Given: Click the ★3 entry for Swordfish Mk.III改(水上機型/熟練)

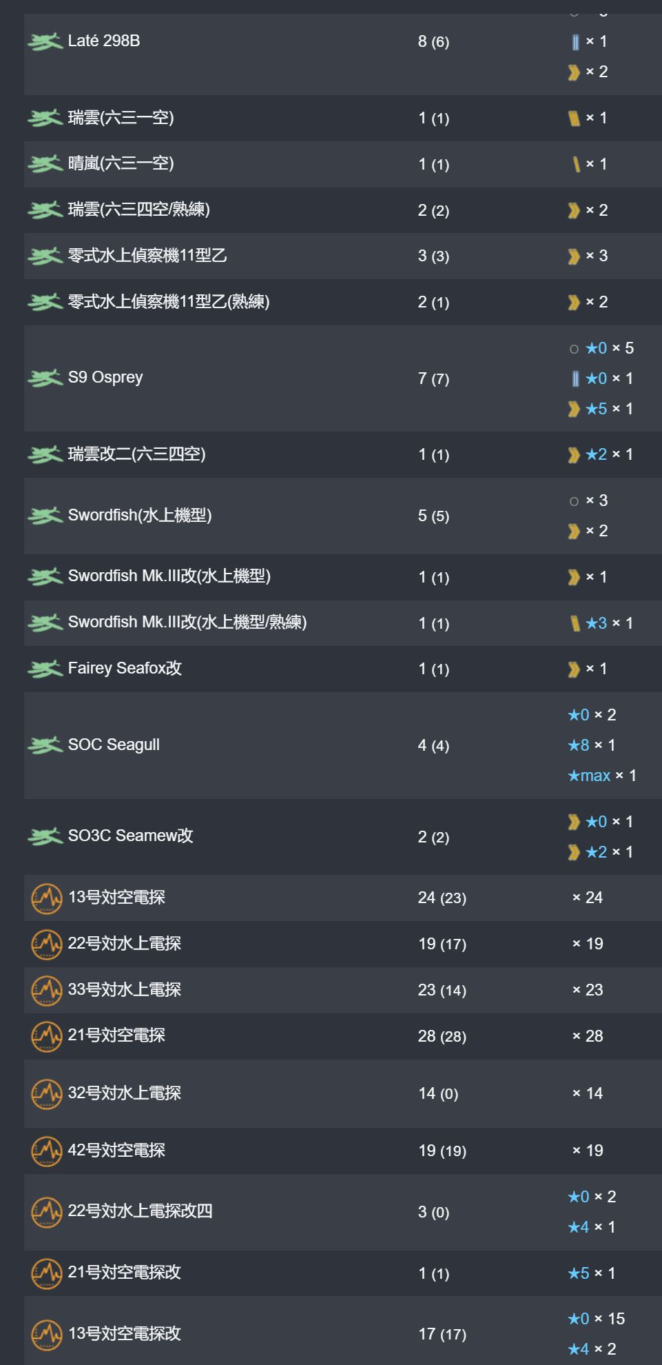Looking at the screenshot, I should click(596, 623).
